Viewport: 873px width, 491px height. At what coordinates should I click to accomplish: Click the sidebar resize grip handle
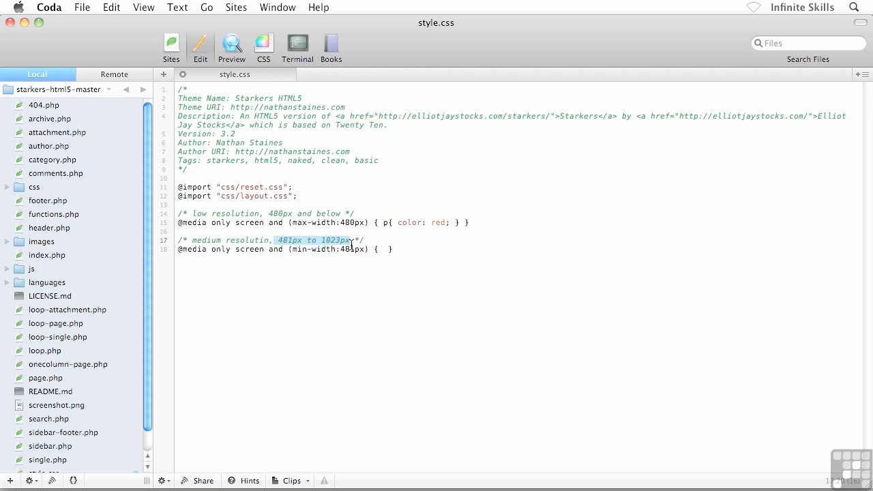pos(147,481)
